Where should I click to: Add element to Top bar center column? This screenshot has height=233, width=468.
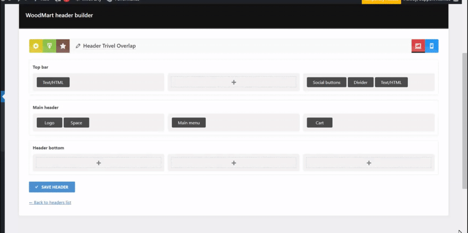234,82
